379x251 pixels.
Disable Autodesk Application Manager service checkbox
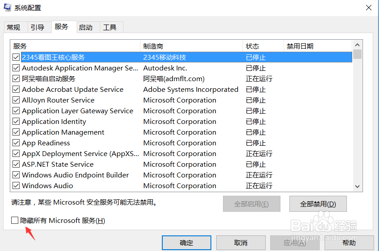(x=16, y=68)
